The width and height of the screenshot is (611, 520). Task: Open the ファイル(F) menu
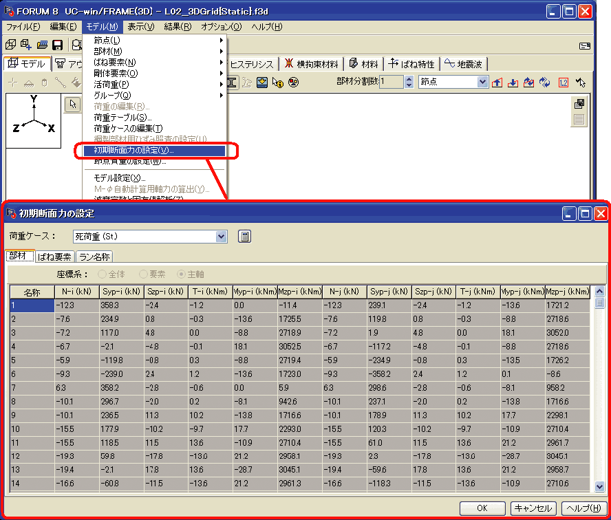click(x=23, y=27)
